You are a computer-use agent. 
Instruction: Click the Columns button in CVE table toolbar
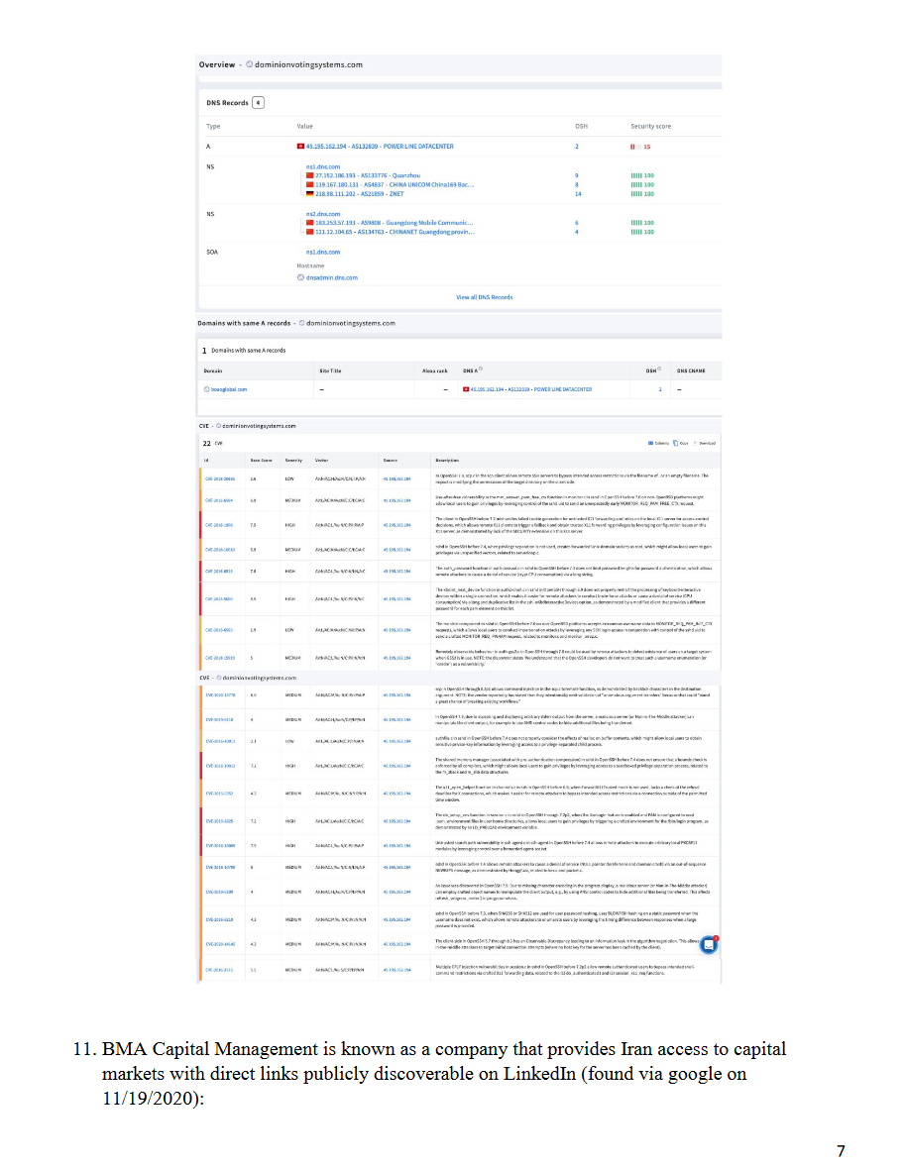point(658,443)
